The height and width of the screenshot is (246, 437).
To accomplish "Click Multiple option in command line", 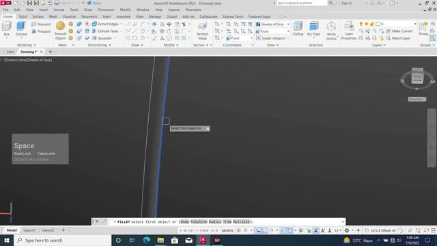I will click(x=241, y=221).
